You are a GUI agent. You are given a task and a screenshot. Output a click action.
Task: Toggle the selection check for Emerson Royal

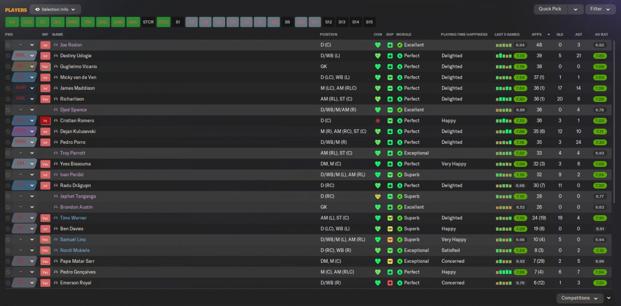pos(8,283)
